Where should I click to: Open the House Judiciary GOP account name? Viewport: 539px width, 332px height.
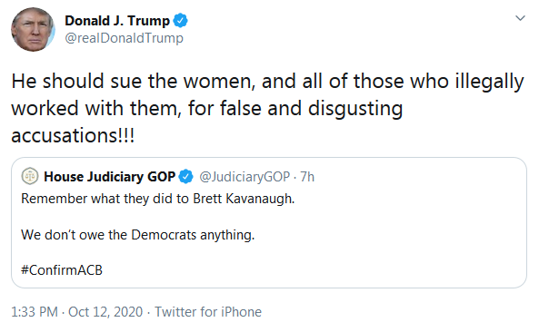[110, 177]
